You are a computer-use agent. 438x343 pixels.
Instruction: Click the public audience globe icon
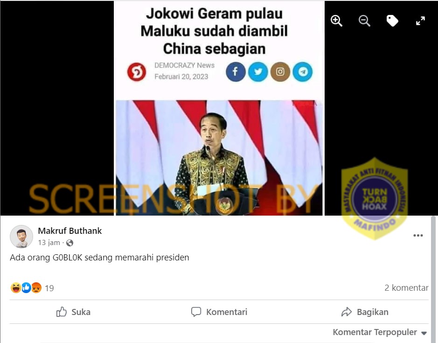pos(70,243)
